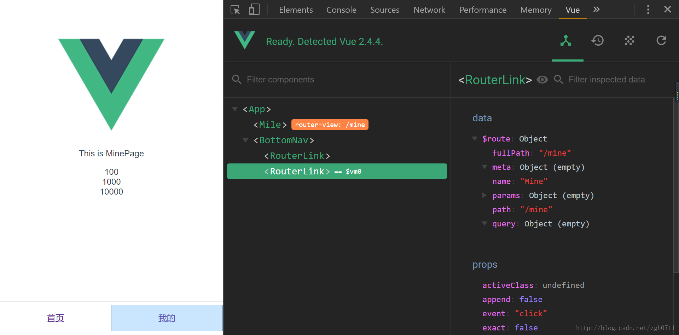679x335 pixels.
Task: Switch to the Sources tab
Action: pyautogui.click(x=385, y=10)
